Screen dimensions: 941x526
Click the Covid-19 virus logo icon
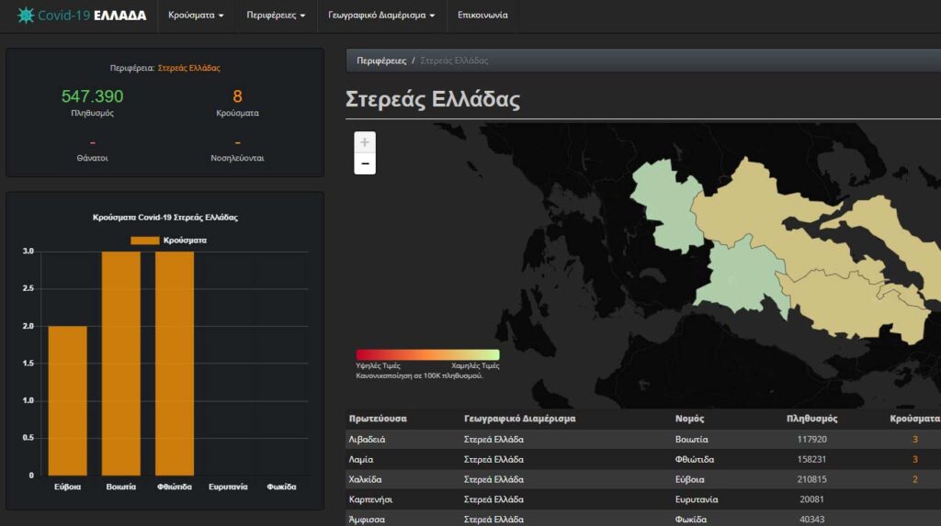tap(25, 16)
